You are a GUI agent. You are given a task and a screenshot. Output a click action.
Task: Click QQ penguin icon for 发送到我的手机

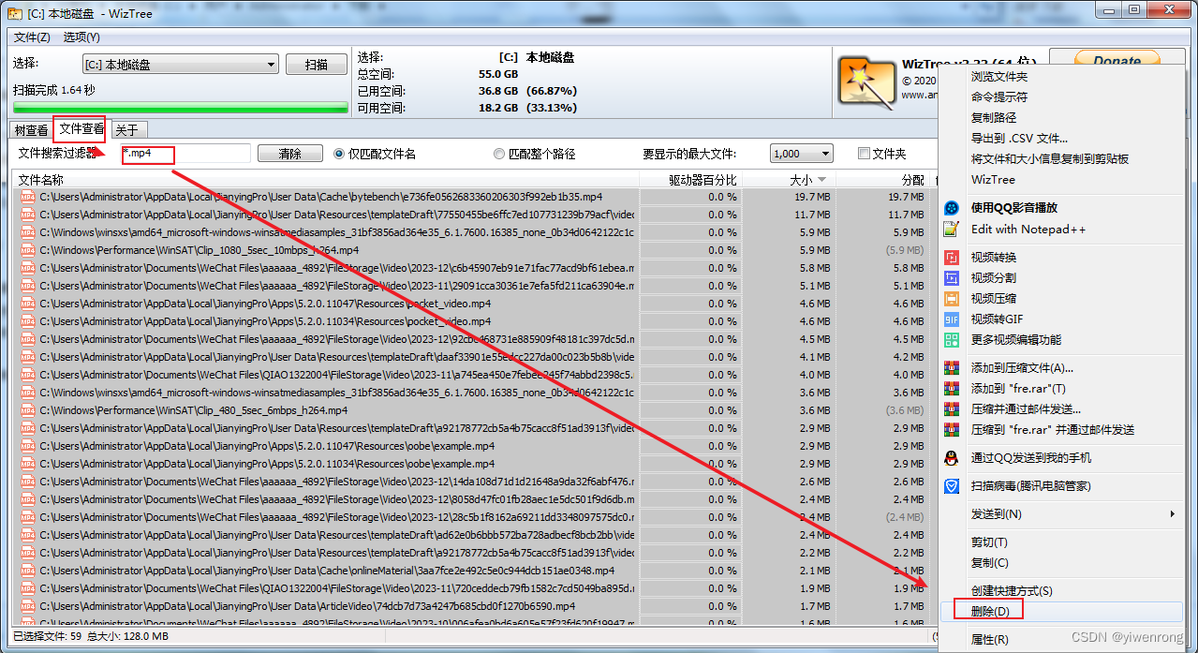952,458
